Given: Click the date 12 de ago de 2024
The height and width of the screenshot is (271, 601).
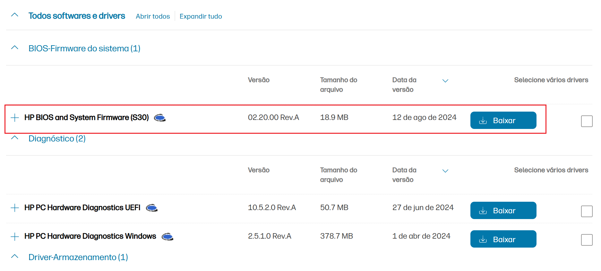Looking at the screenshot, I should point(424,117).
